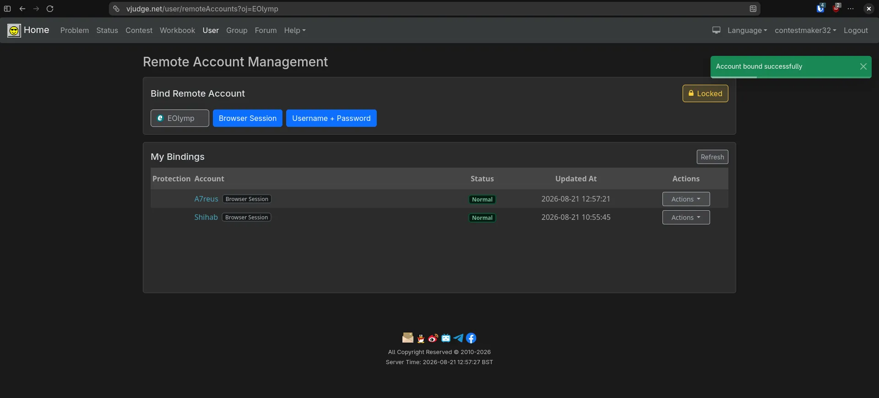
Task: Toggle the Locked protection button
Action: point(705,93)
